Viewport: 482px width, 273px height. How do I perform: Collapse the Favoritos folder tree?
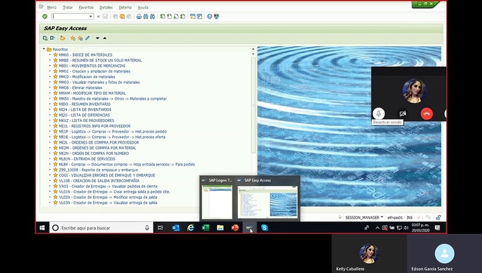coord(44,49)
